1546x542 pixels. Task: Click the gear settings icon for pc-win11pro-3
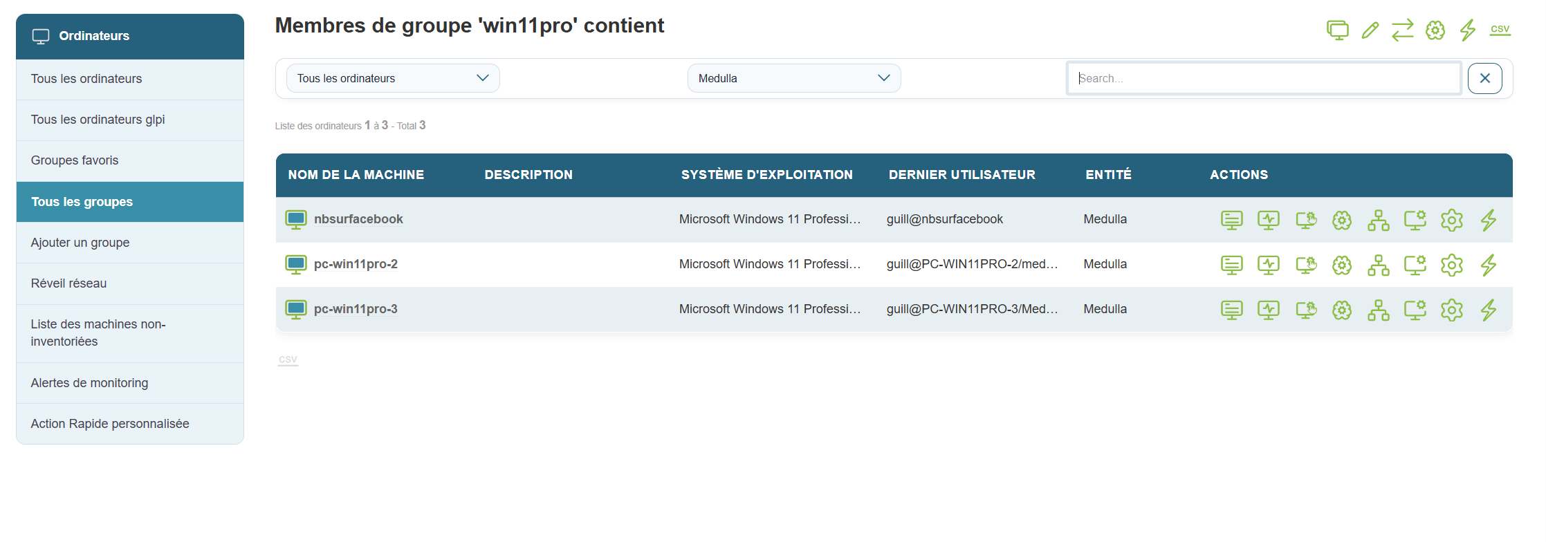(1451, 310)
